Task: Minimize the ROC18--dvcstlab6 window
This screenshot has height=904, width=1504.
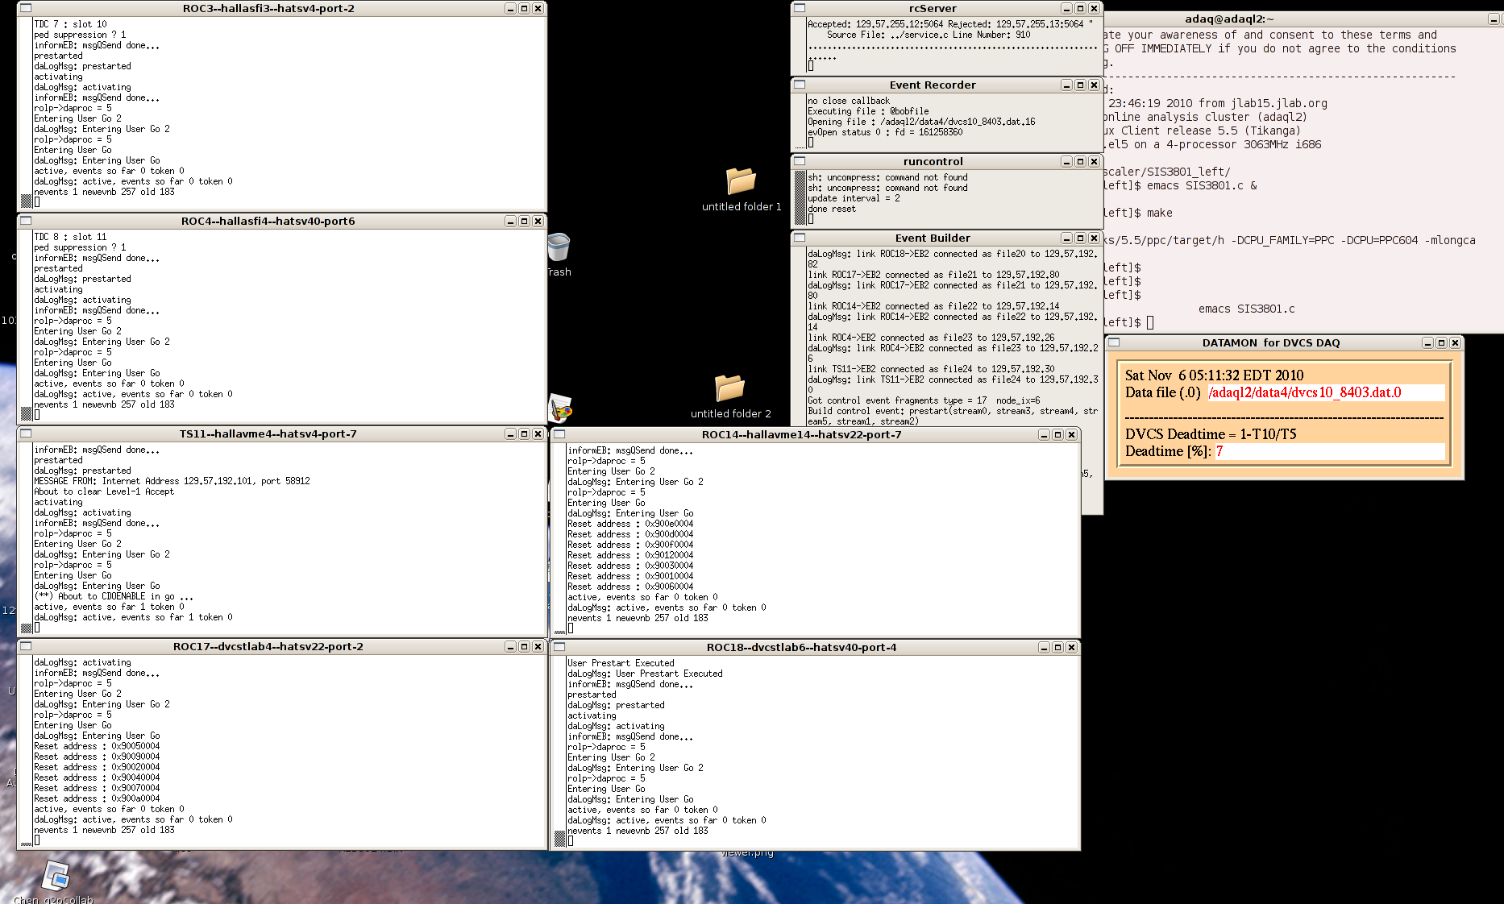Action: coord(1044,647)
